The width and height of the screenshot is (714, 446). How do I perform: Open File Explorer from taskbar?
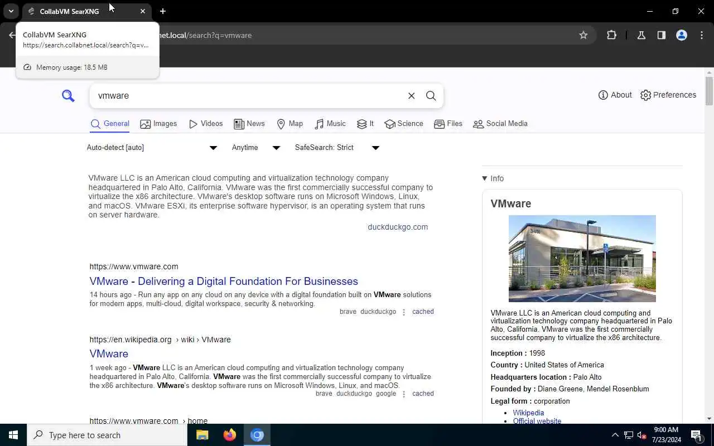click(202, 435)
